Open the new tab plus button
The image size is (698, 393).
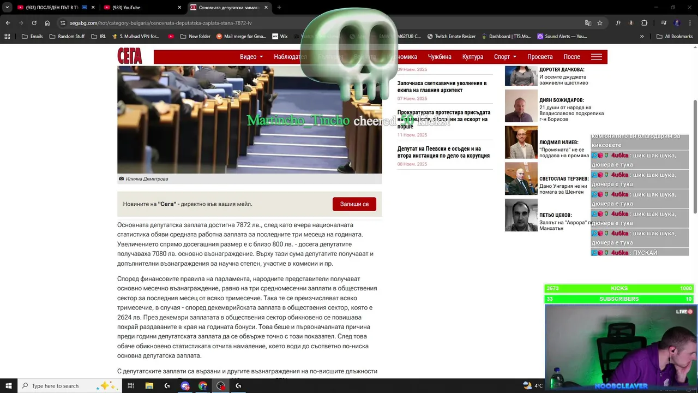[x=279, y=7]
